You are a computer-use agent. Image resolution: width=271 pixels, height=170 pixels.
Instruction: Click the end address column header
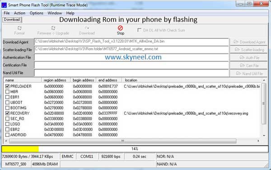pyautogui.click(x=109, y=80)
